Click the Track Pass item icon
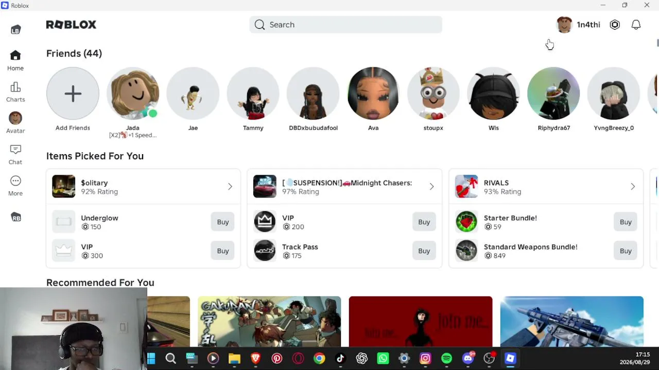The image size is (659, 370). click(x=265, y=251)
